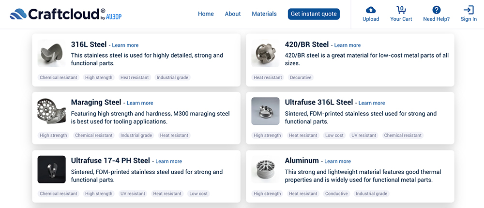This screenshot has height=208, width=484.
Task: Click Low cost tag on Ultrafuse 17-4 PH
Action: click(x=198, y=194)
